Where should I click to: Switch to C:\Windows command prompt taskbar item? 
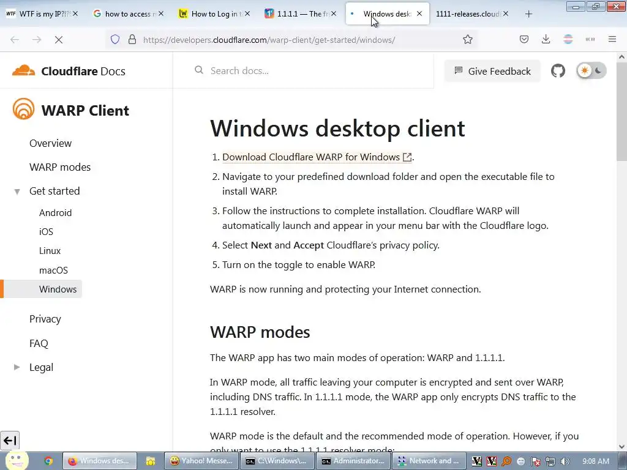point(277,461)
